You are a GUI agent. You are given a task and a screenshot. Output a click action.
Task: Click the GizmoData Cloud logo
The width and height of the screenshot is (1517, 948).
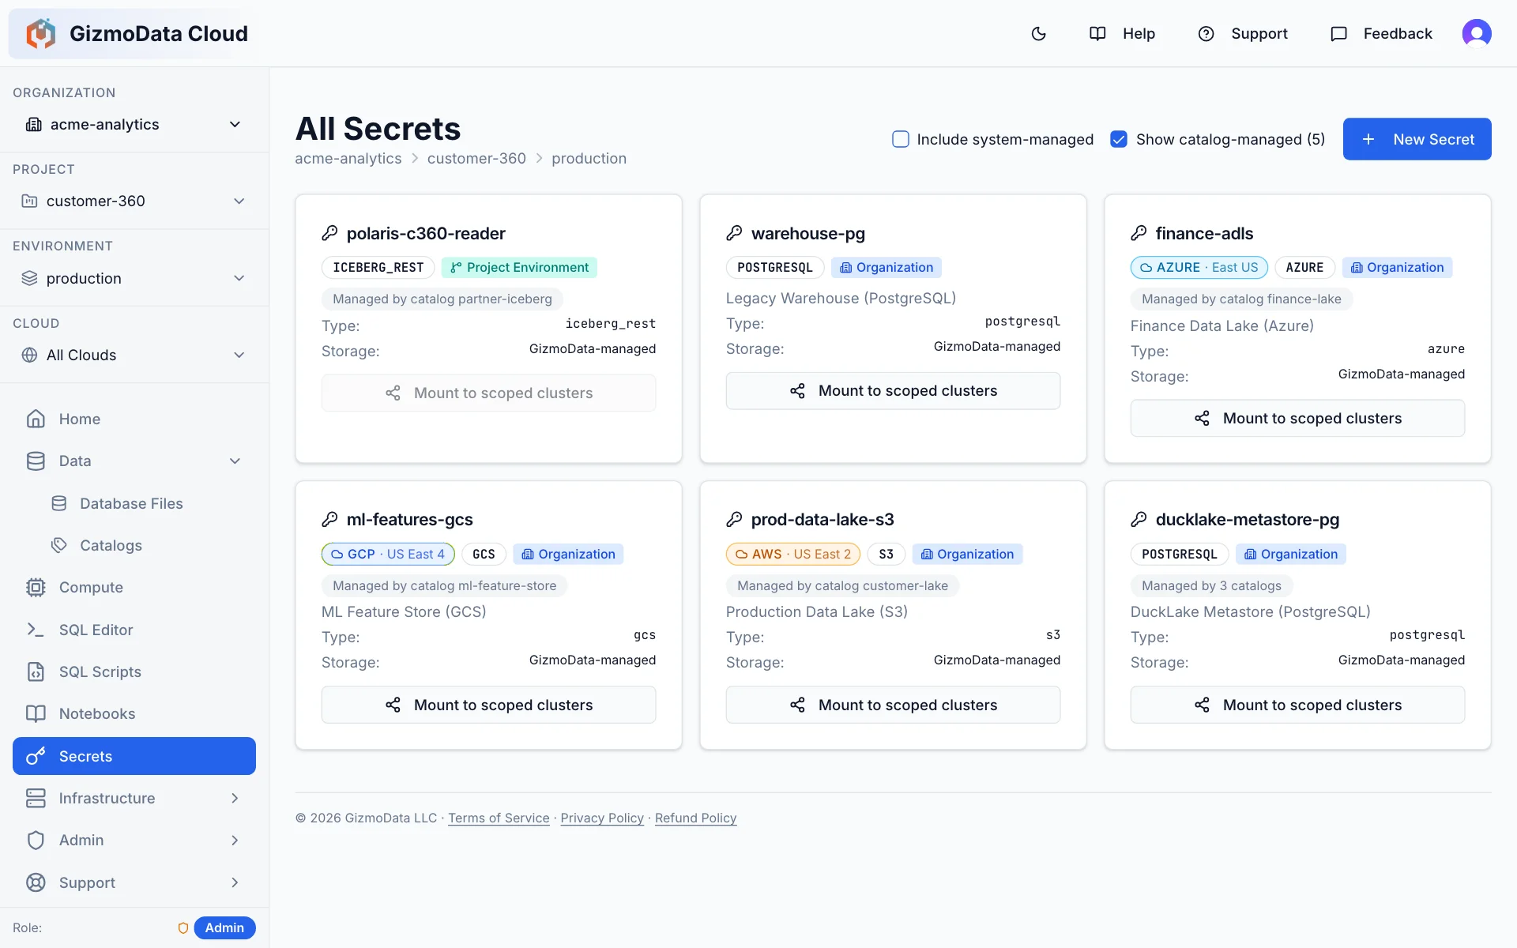coord(40,33)
